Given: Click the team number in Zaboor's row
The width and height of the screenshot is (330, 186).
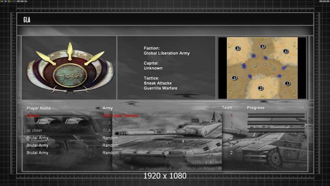Looking at the screenshot, I should 232,116.
